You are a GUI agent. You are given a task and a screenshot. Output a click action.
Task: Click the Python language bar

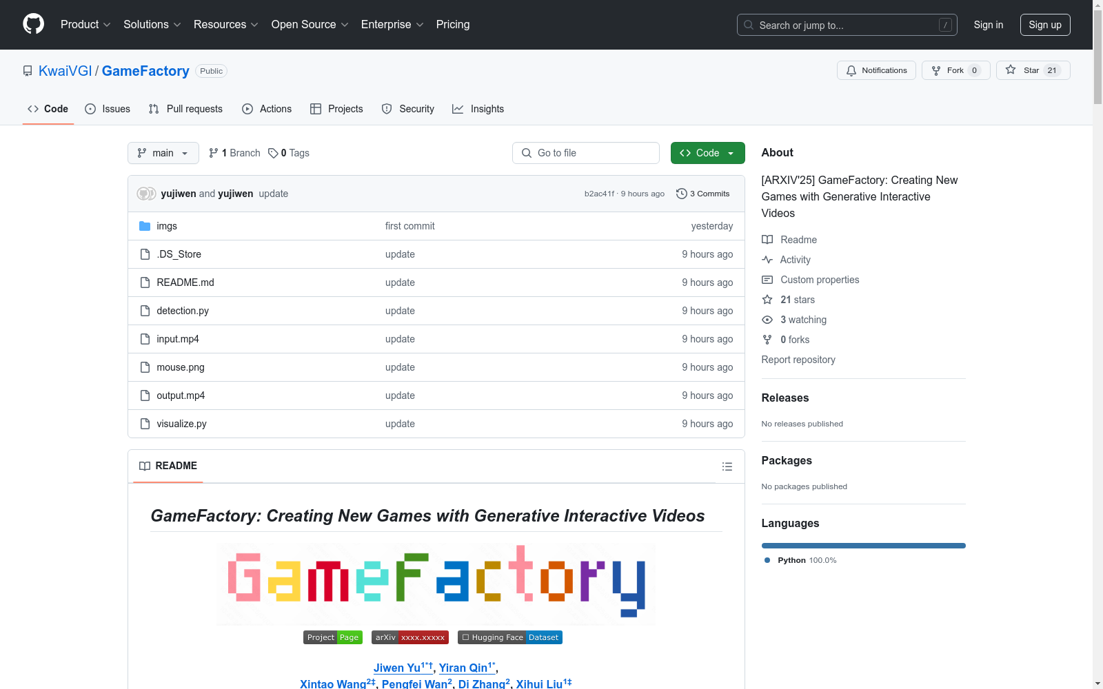coord(864,546)
